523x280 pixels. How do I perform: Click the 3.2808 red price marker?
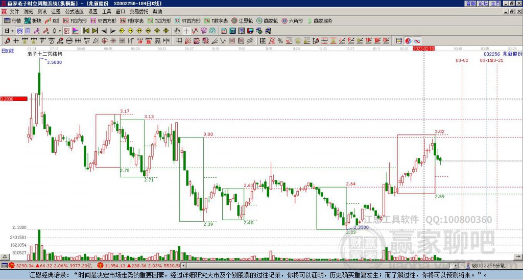tap(14, 99)
